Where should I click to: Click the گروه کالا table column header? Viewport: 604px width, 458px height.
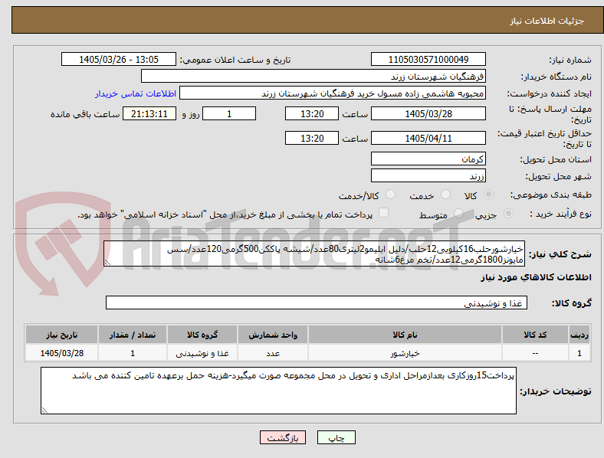tap(202, 335)
